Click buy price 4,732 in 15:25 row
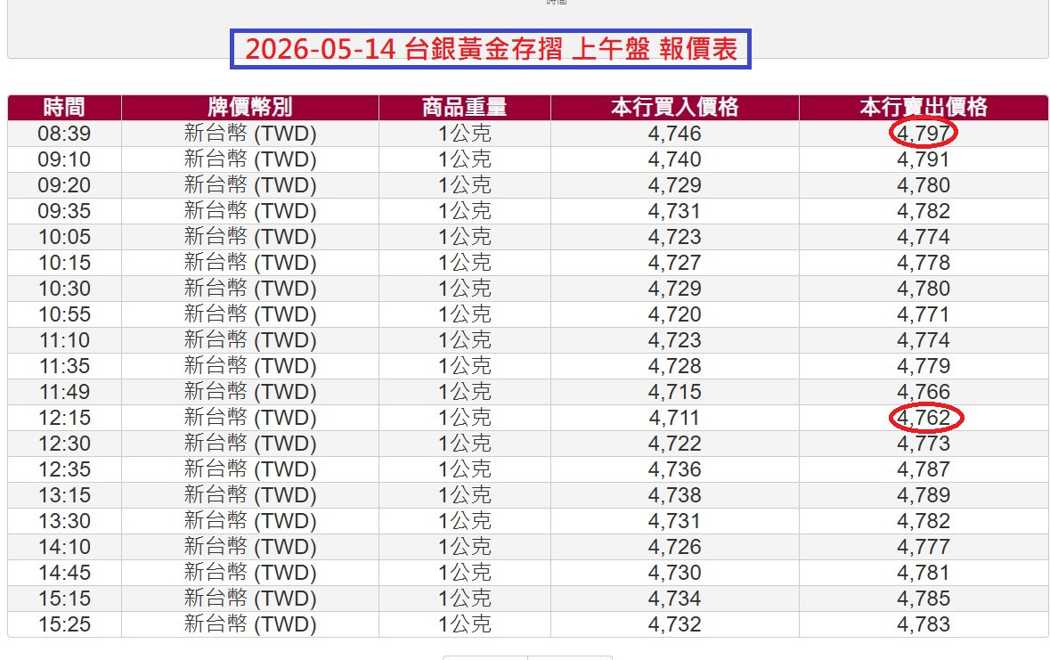This screenshot has height=660, width=1050. [675, 624]
